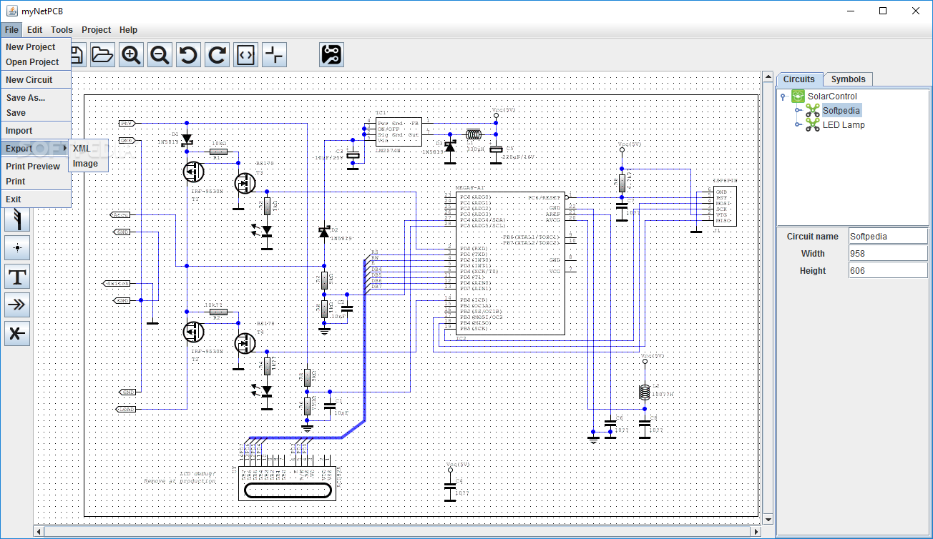Select XML export option
This screenshot has height=539, width=933.
click(88, 149)
